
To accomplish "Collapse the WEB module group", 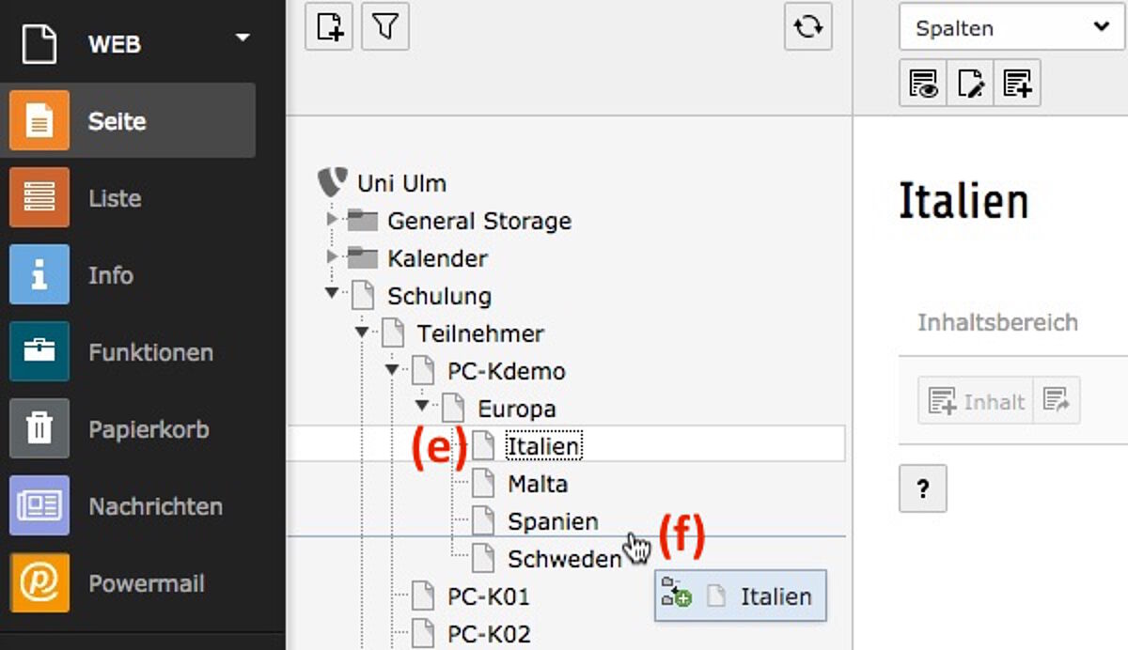I will point(243,38).
